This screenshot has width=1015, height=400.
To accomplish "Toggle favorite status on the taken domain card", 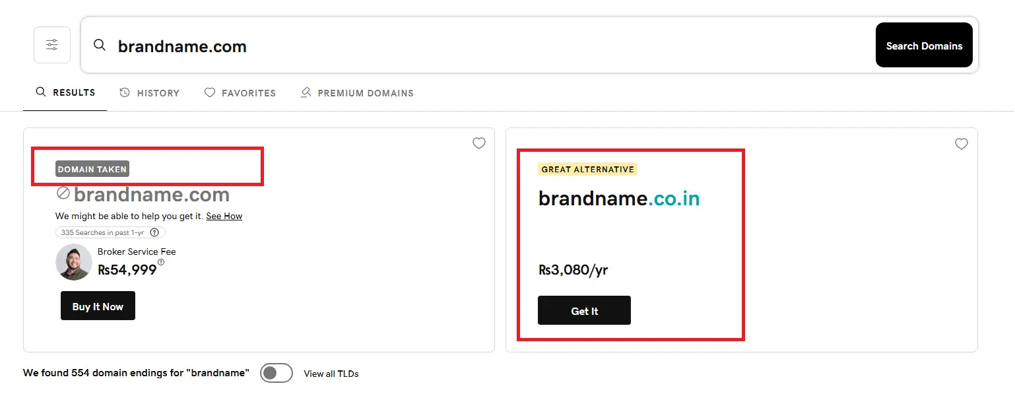I will coord(479,143).
